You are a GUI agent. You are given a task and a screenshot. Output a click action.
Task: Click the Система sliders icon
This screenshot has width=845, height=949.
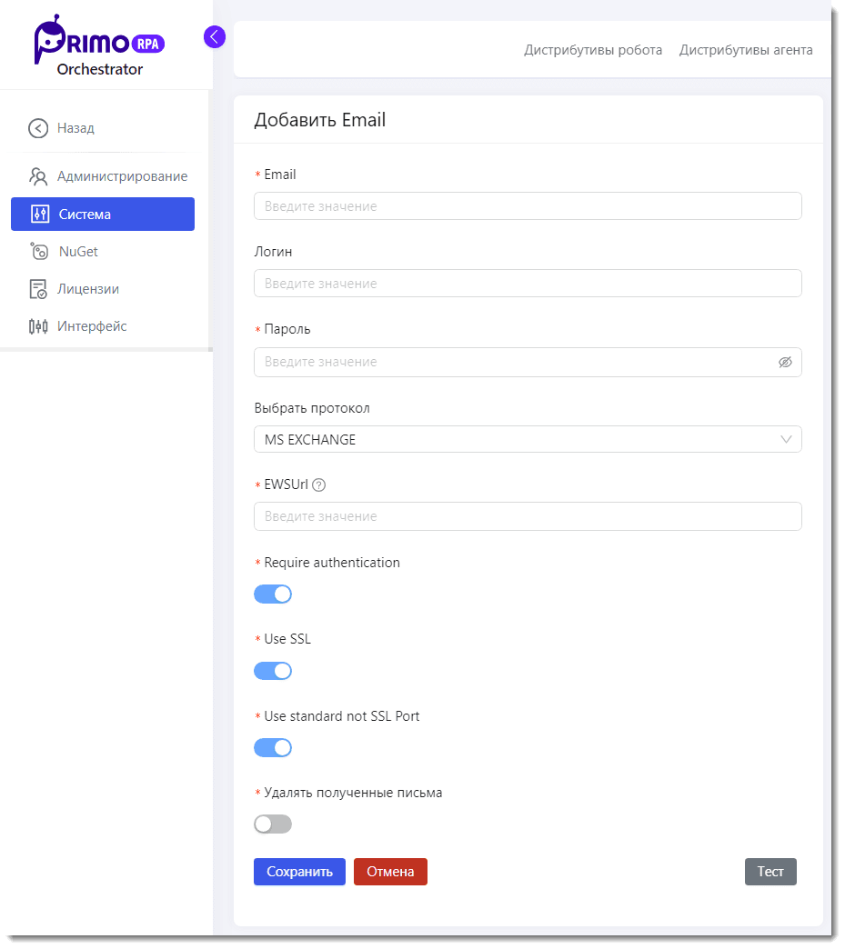39,215
